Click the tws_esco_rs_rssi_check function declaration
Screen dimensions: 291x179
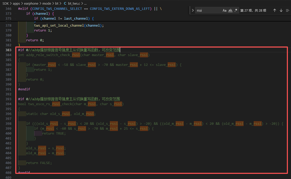71,104
